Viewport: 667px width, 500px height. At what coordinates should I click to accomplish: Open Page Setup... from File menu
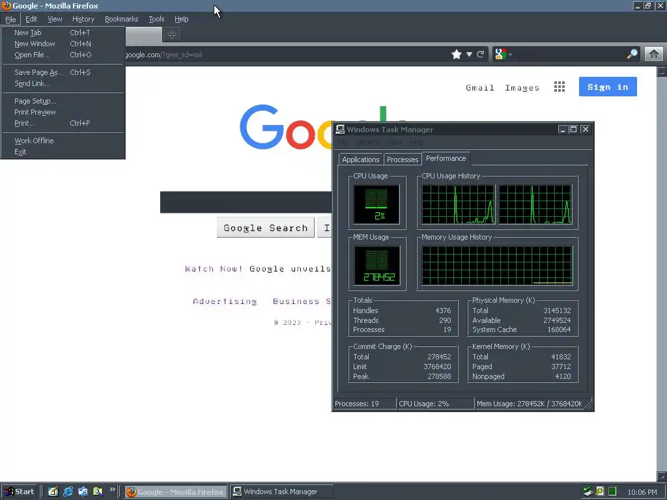click(63, 101)
